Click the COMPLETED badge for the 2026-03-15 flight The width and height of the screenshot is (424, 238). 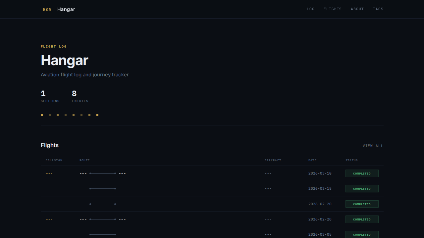point(362,189)
